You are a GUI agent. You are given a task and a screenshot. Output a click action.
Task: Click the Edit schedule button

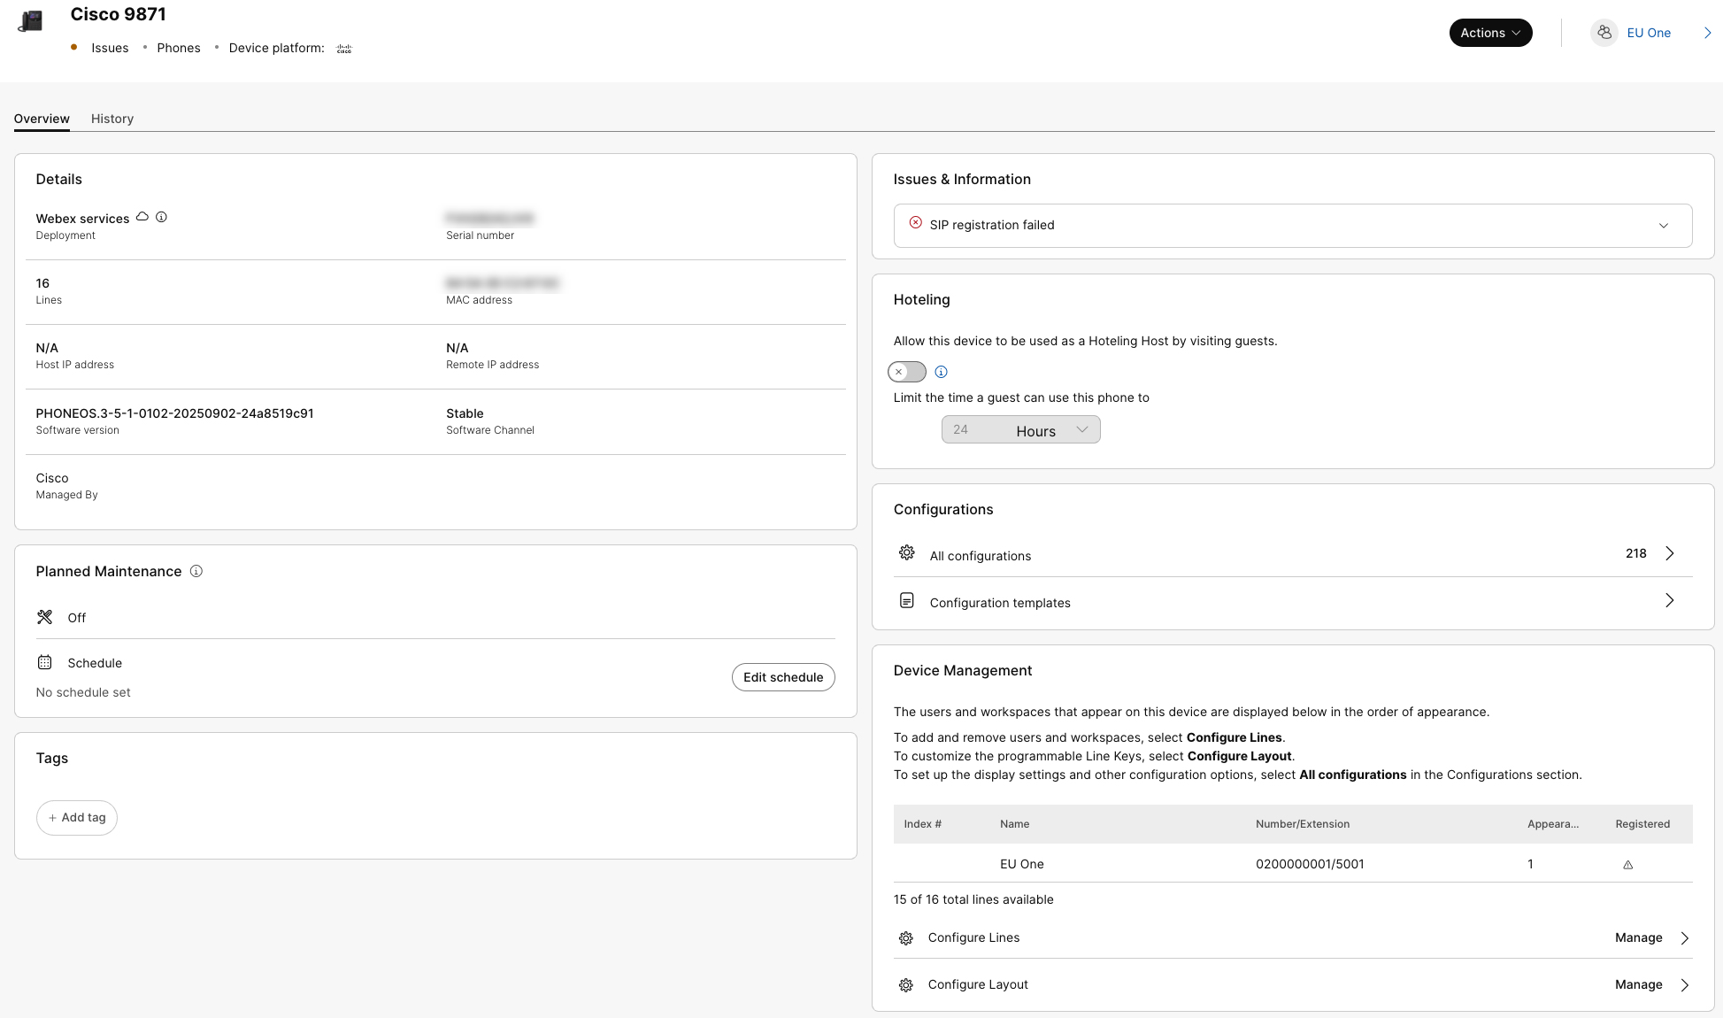[782, 677]
